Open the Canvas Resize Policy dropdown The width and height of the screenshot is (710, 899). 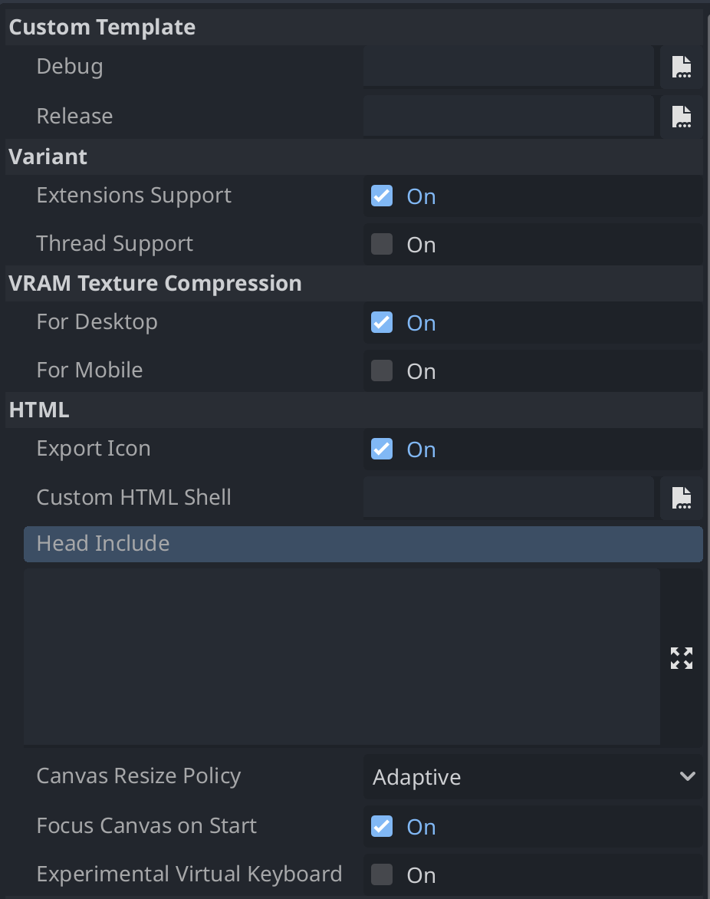click(533, 777)
